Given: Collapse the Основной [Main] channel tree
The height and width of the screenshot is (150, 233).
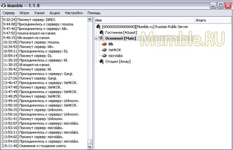Looking at the screenshot, I should (96, 38).
